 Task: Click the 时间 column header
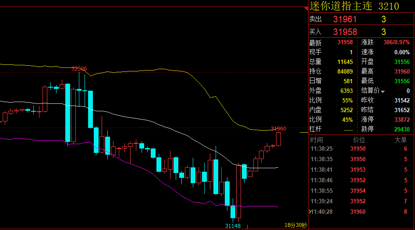pos(316,140)
